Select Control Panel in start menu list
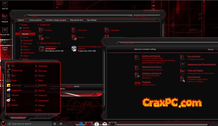 click(x=42, y=100)
